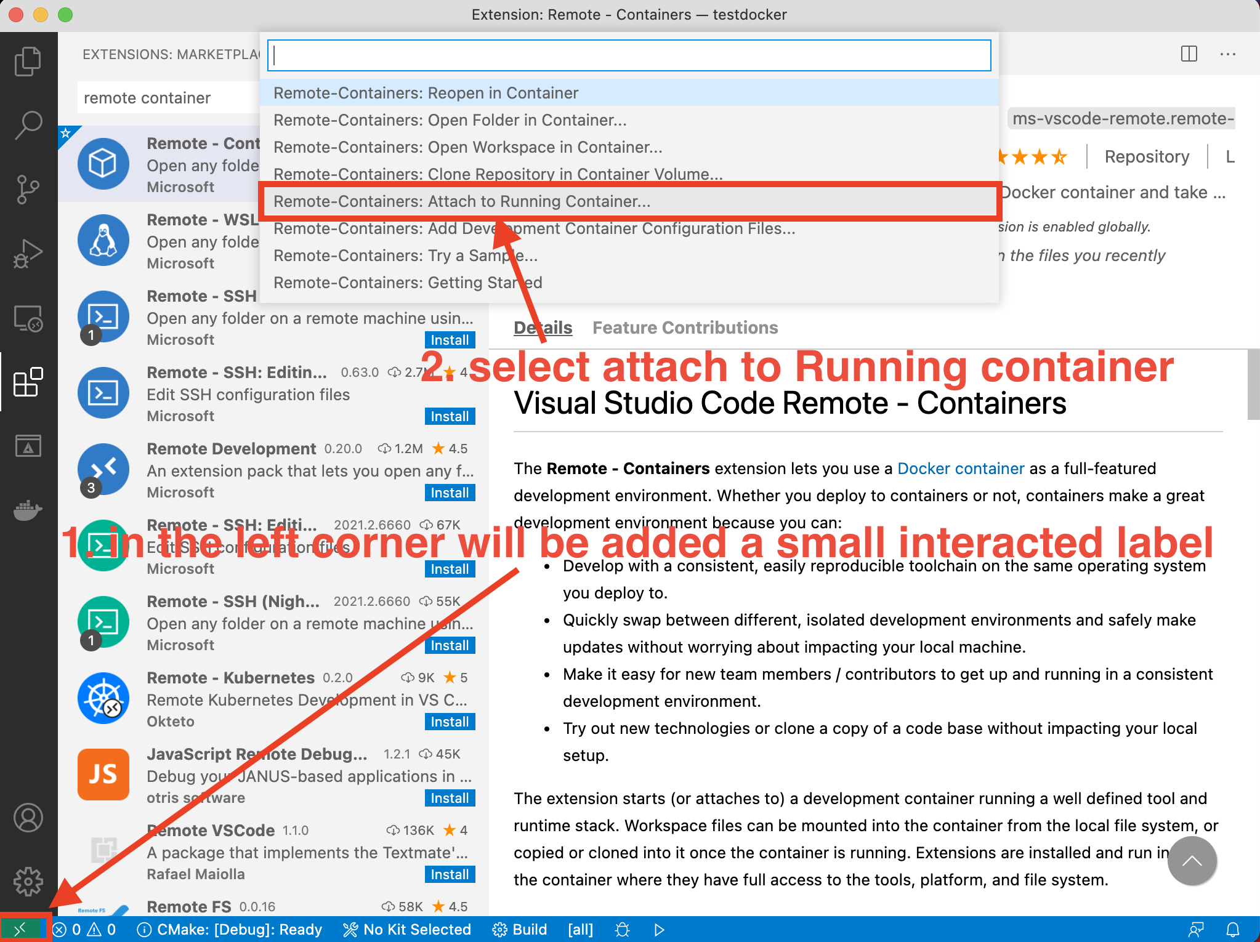Select CMake build variant Debug Ready
The image size is (1260, 942).
tap(230, 929)
